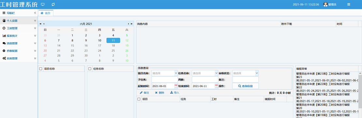
Task: Open the date picker for 结束时间
Action: point(216,86)
